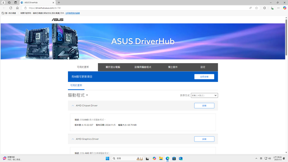Open a new browser tab
This screenshot has height=162, width=288.
tap(59, 3)
